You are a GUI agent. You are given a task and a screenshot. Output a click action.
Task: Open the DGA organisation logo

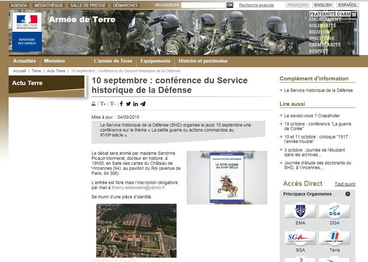pyautogui.click(x=334, y=211)
